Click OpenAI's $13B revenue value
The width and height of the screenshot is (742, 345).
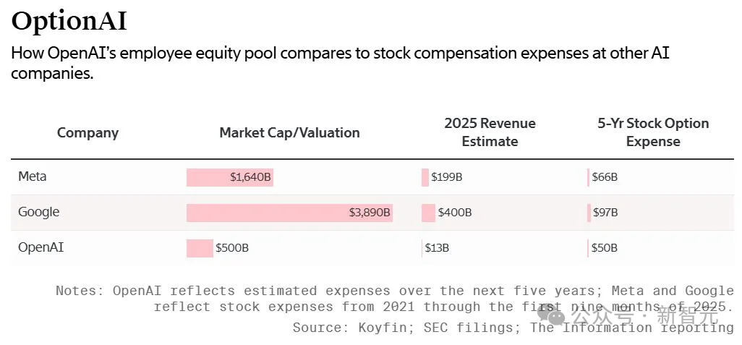[437, 248]
